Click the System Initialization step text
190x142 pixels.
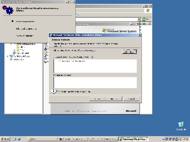pyautogui.click(x=25, y=36)
